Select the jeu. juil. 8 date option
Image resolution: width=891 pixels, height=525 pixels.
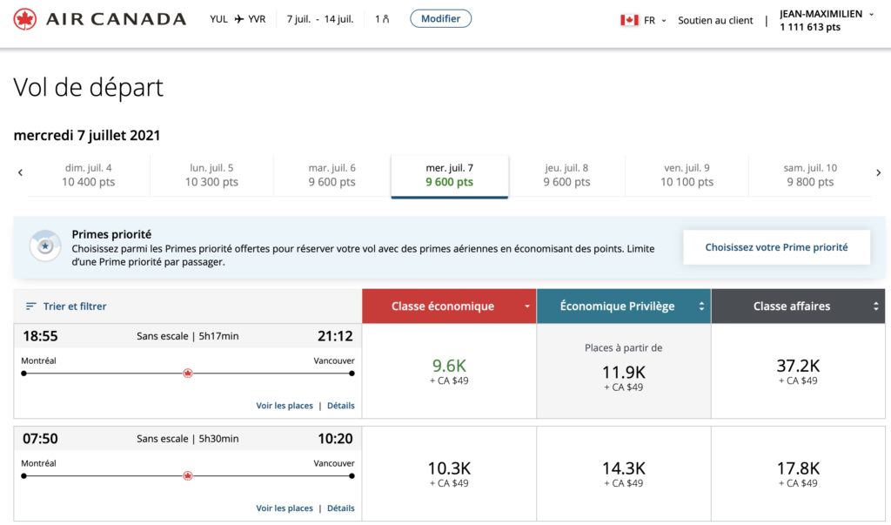pyautogui.click(x=568, y=174)
